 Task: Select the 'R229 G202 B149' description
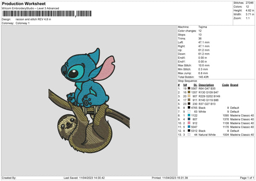tap(209, 96)
